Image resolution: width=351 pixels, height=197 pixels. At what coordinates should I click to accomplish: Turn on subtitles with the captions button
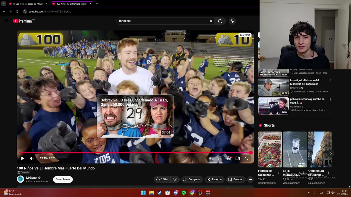point(220,158)
